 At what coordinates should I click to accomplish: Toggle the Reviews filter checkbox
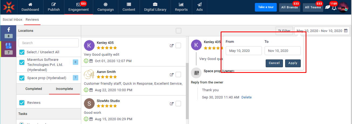tap(22, 102)
